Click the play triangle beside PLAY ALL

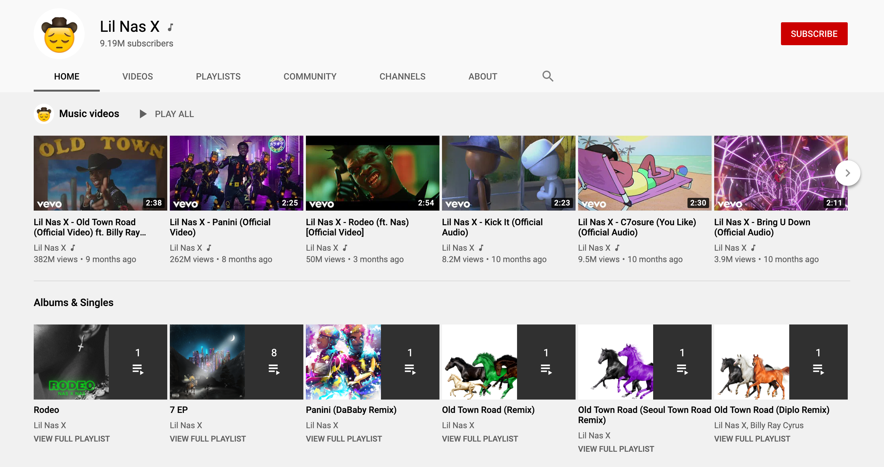pos(143,114)
